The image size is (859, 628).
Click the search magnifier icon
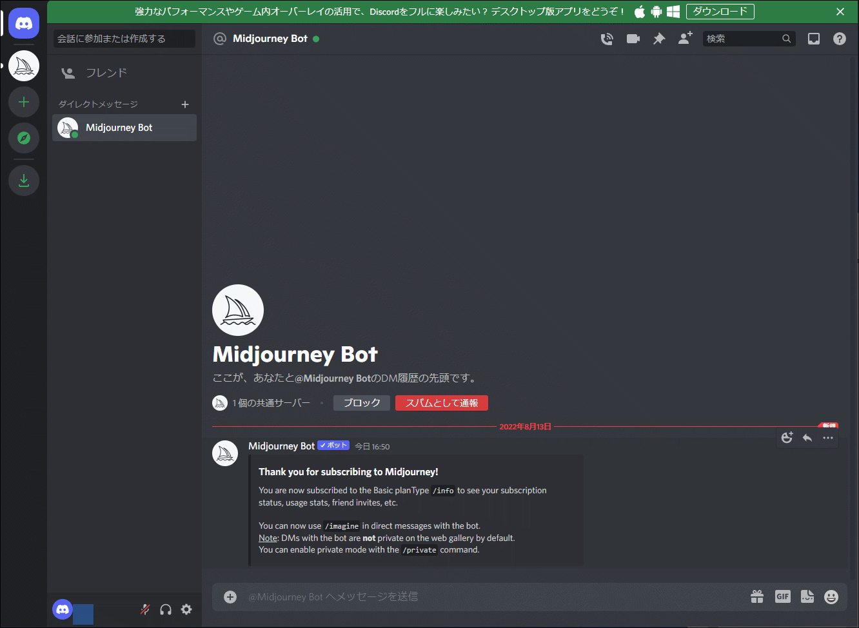(x=787, y=39)
